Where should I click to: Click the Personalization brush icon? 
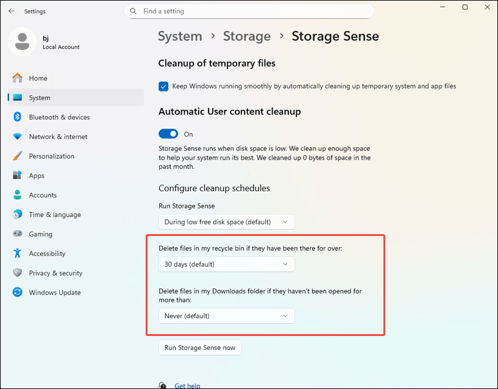click(x=18, y=155)
